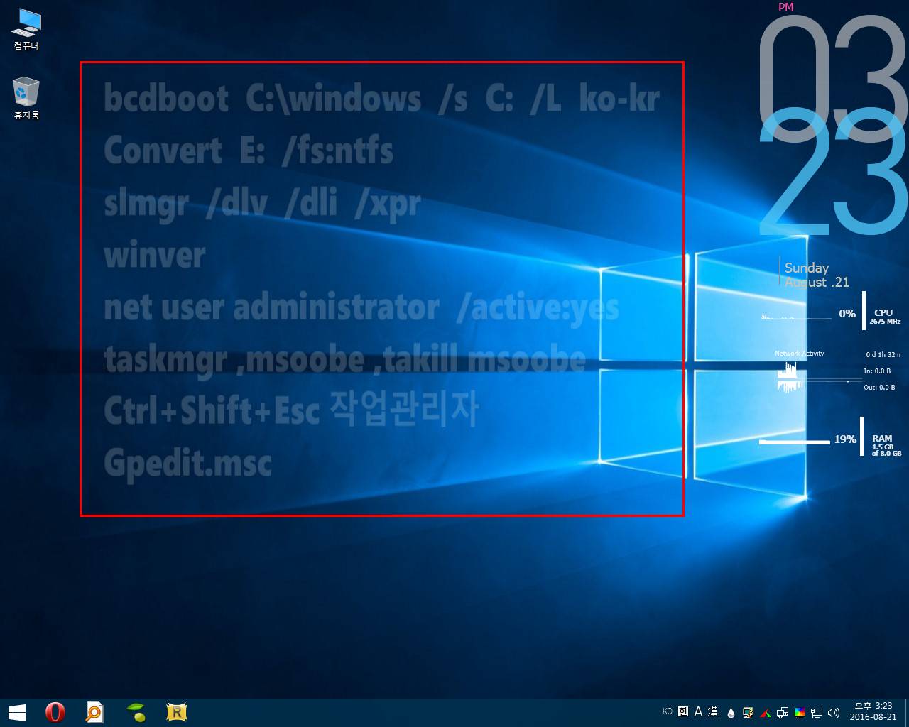Click the Show Desktop strip at taskbar end
The width and height of the screenshot is (909, 727).
(x=906, y=712)
